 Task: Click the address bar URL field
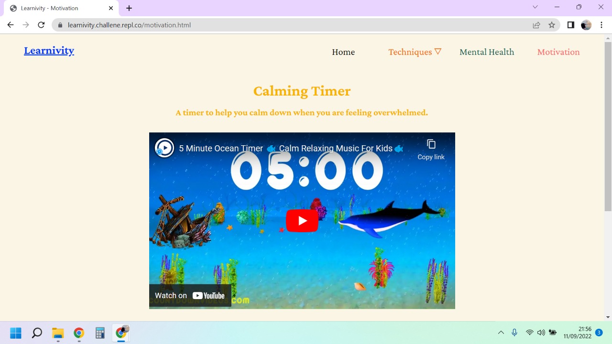(306, 25)
